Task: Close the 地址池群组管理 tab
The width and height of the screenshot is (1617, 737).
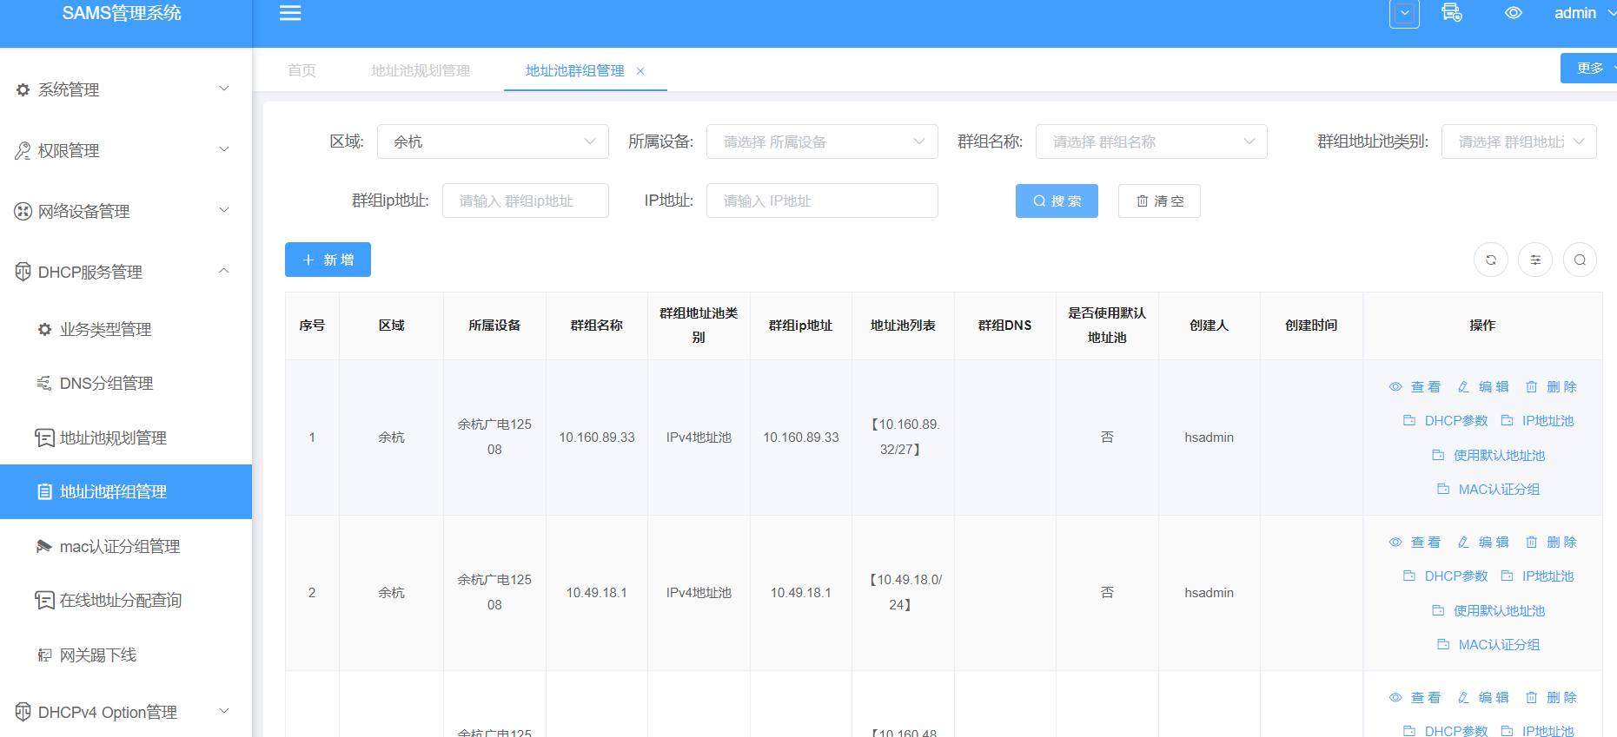Action: click(640, 71)
